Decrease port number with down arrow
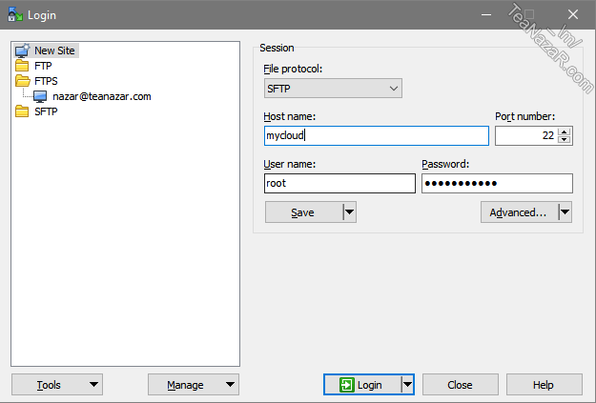Viewport: 596px width, 403px height. (565, 139)
